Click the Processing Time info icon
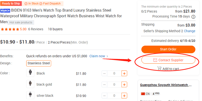The height and width of the screenshot is (101, 202). click(x=193, y=17)
